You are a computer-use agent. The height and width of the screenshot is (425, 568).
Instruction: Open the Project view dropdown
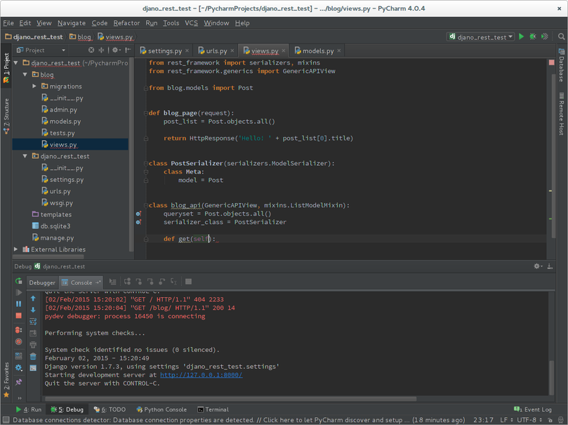[x=41, y=50]
